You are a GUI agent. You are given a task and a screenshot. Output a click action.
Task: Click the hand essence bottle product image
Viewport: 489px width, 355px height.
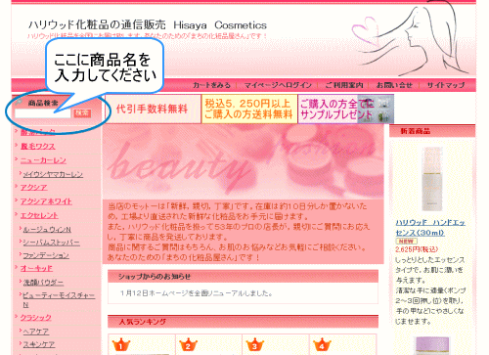point(432,179)
